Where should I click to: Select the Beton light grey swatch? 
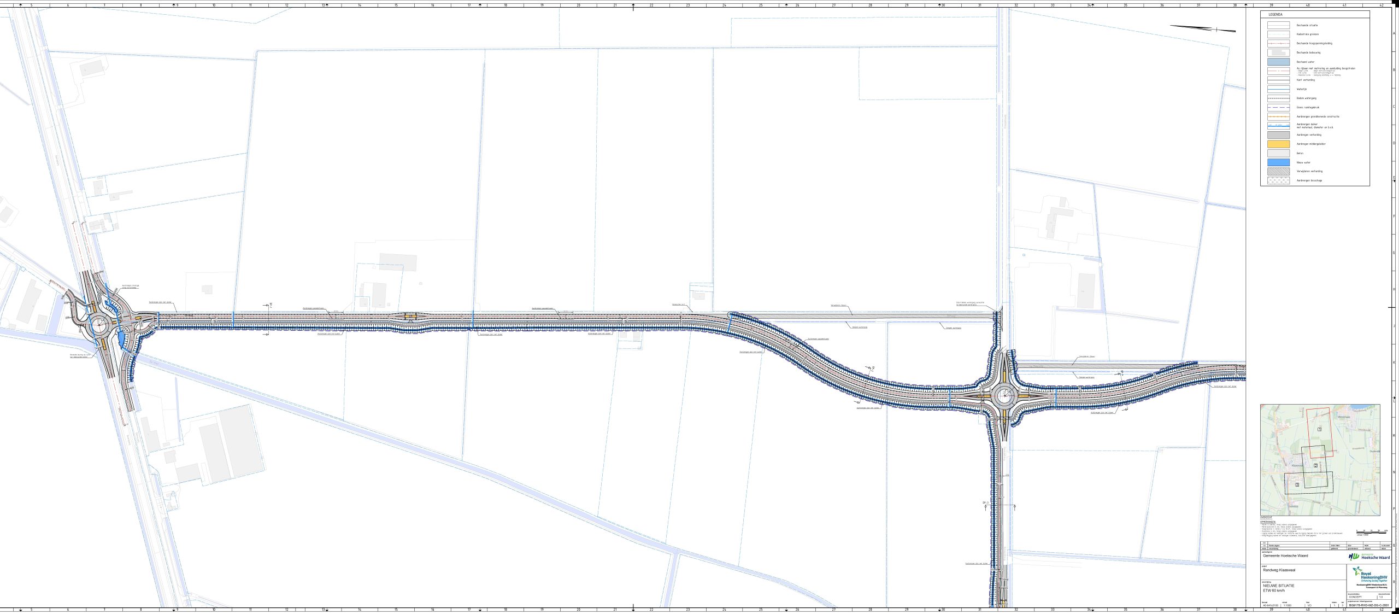coord(1278,154)
